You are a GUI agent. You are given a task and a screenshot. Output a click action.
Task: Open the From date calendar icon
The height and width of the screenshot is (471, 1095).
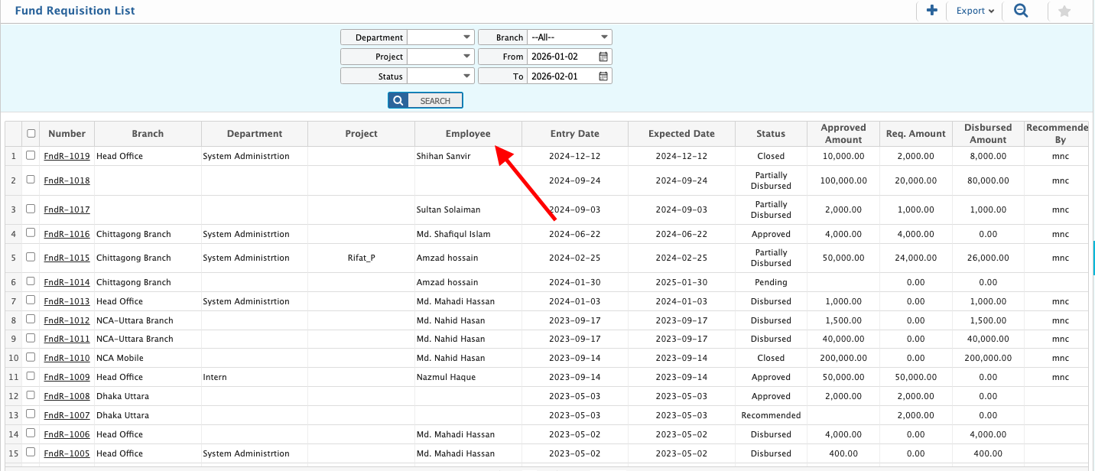pyautogui.click(x=603, y=57)
